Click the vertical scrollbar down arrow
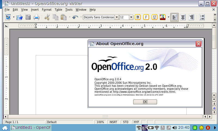 (214, 99)
